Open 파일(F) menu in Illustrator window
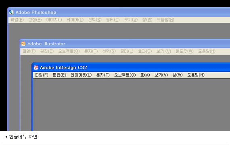The height and width of the screenshot is (146, 230). point(29,51)
